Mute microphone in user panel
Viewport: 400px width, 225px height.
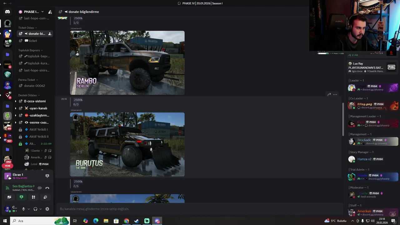coord(23,209)
